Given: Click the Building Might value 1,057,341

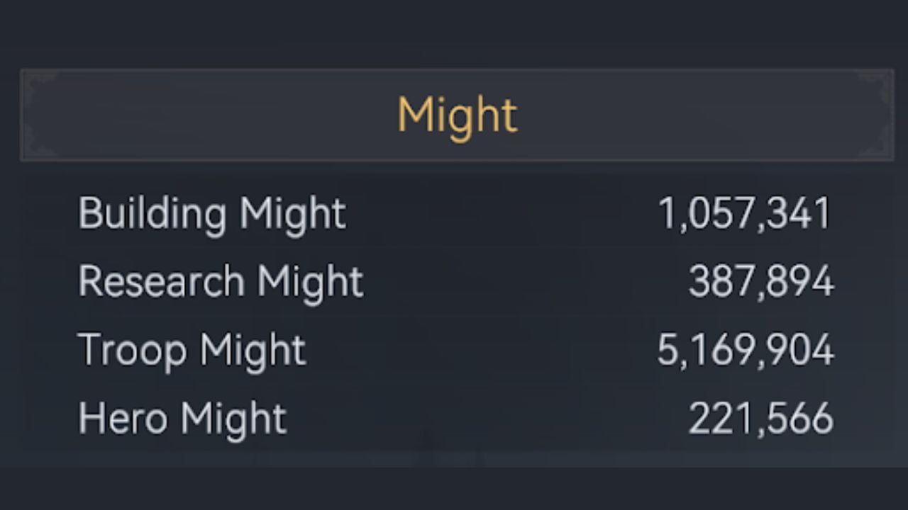Looking at the screenshot, I should tap(745, 213).
